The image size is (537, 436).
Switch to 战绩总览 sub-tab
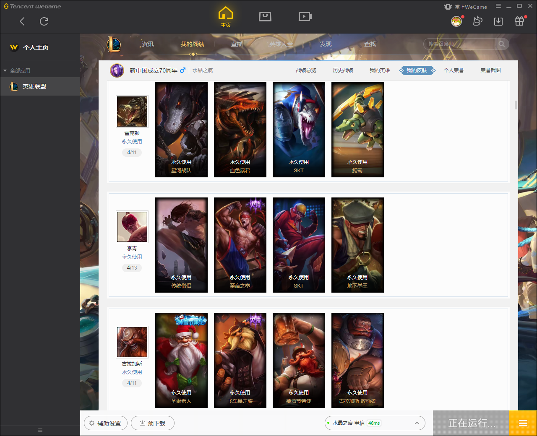tap(306, 70)
